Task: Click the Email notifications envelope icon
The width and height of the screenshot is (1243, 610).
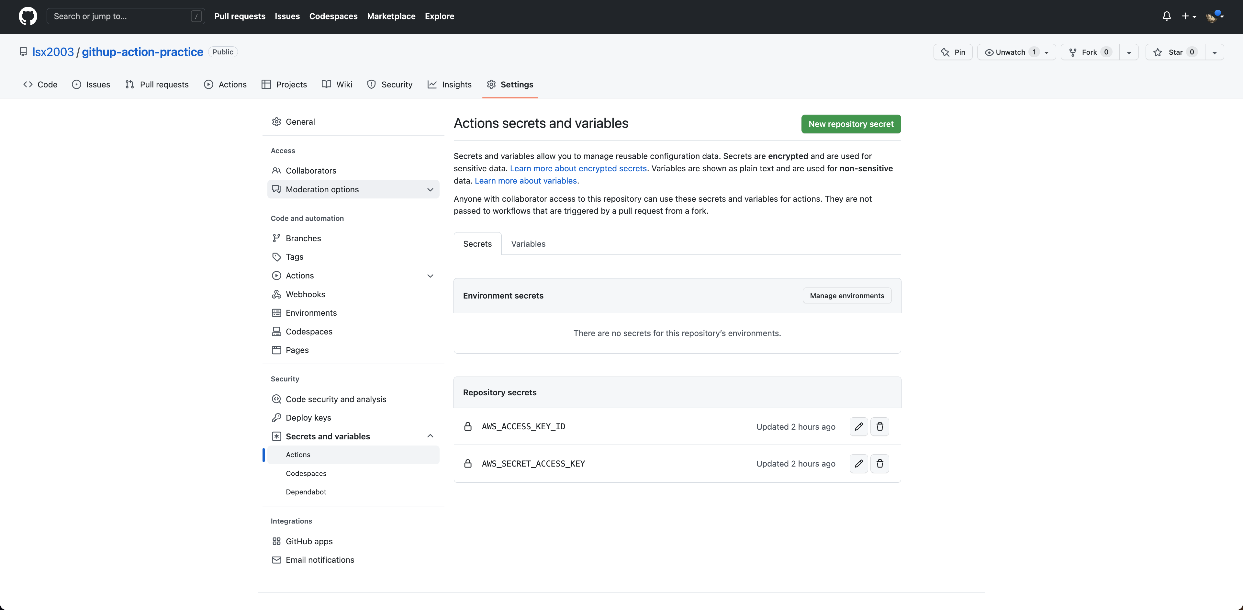Action: click(276, 560)
